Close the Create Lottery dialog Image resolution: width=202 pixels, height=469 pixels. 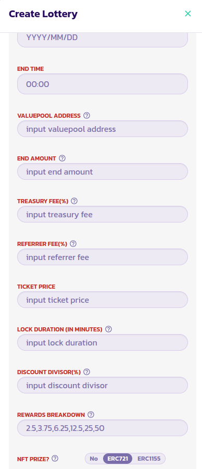(x=187, y=14)
